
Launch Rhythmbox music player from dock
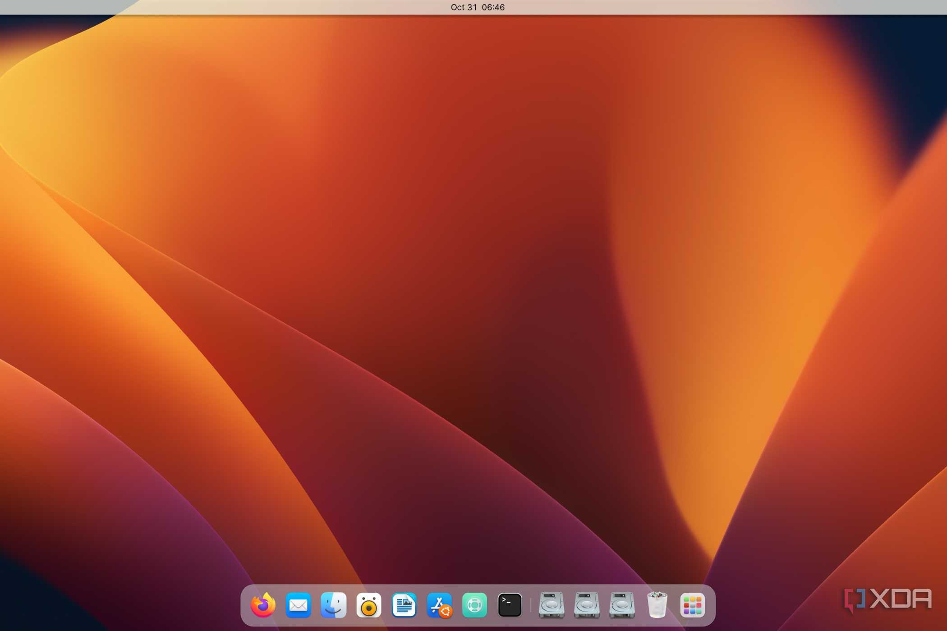click(368, 605)
